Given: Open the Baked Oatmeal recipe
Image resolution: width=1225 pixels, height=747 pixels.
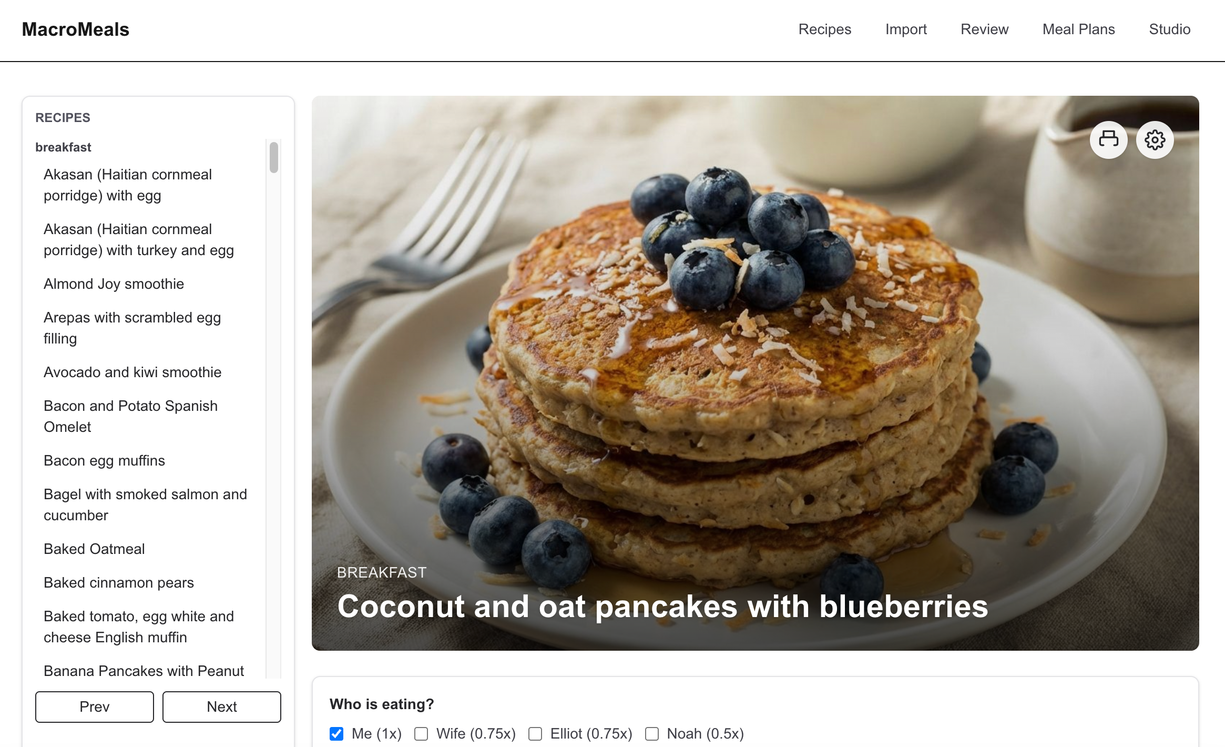Looking at the screenshot, I should pyautogui.click(x=94, y=549).
